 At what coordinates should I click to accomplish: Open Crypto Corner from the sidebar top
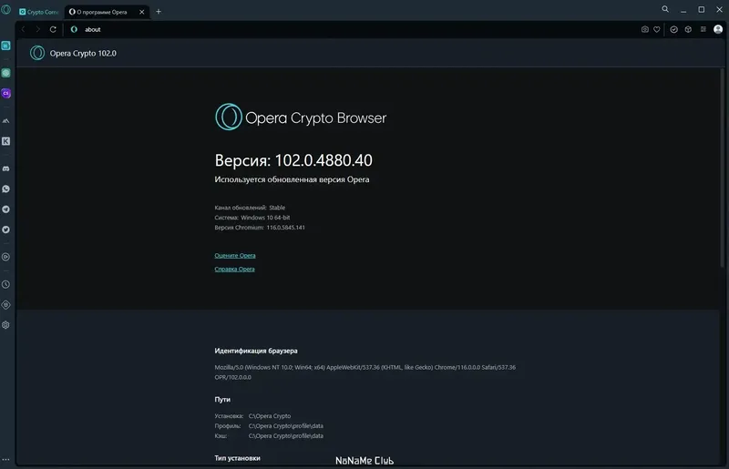coord(6,46)
